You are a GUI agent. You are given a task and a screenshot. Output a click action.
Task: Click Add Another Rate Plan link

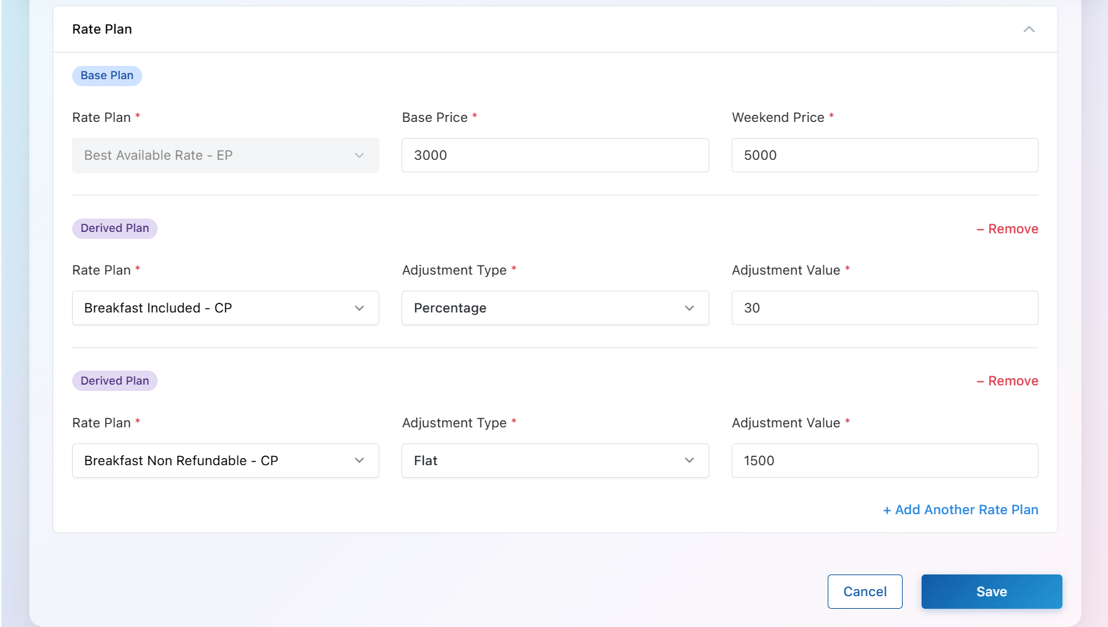pos(960,510)
